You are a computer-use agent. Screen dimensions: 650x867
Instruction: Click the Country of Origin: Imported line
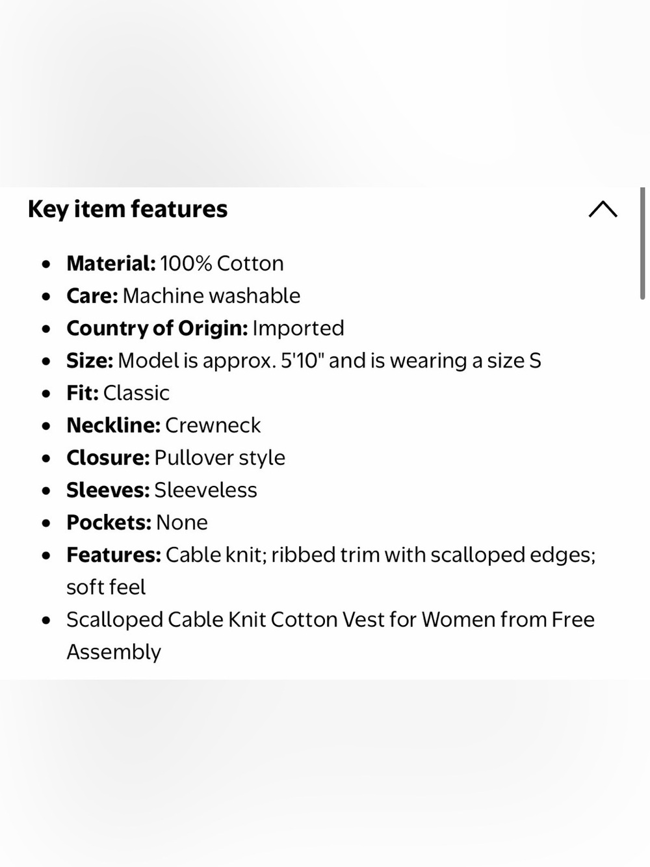(x=205, y=328)
